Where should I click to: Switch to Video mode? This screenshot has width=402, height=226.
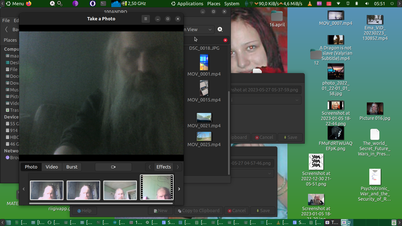[52, 167]
